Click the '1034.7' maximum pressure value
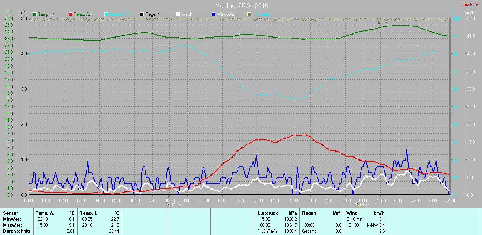This screenshot has height=235, width=482. pyautogui.click(x=290, y=225)
